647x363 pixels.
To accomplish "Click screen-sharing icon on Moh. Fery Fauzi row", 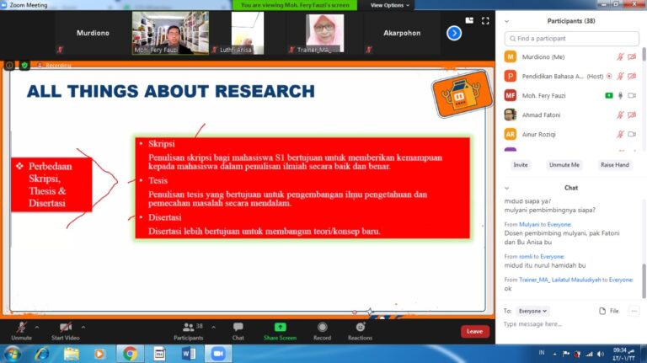I will (609, 96).
